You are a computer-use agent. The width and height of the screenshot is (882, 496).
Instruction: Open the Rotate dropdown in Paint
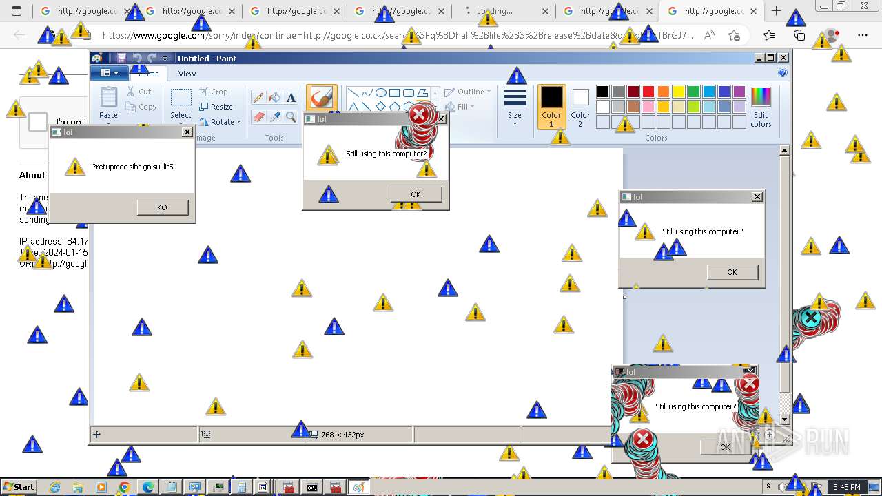point(220,122)
